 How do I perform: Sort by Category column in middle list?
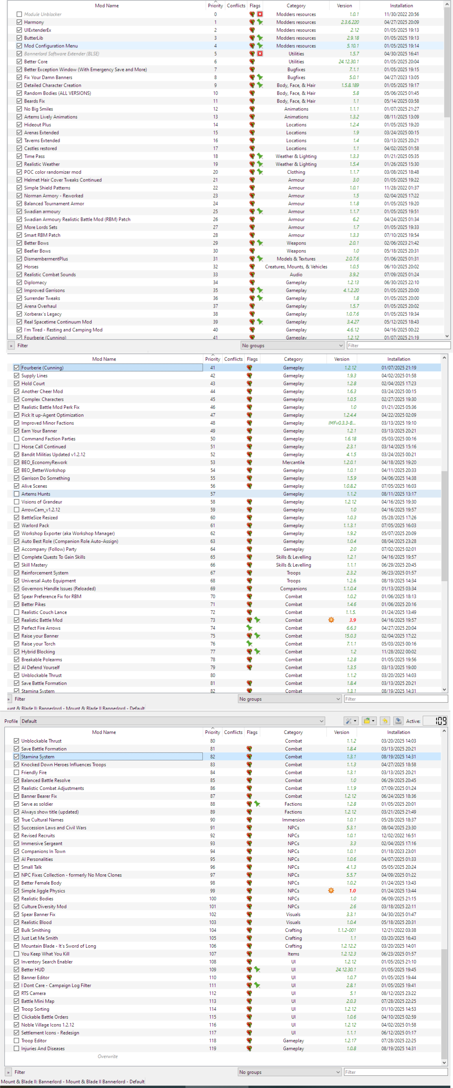pyautogui.click(x=293, y=359)
